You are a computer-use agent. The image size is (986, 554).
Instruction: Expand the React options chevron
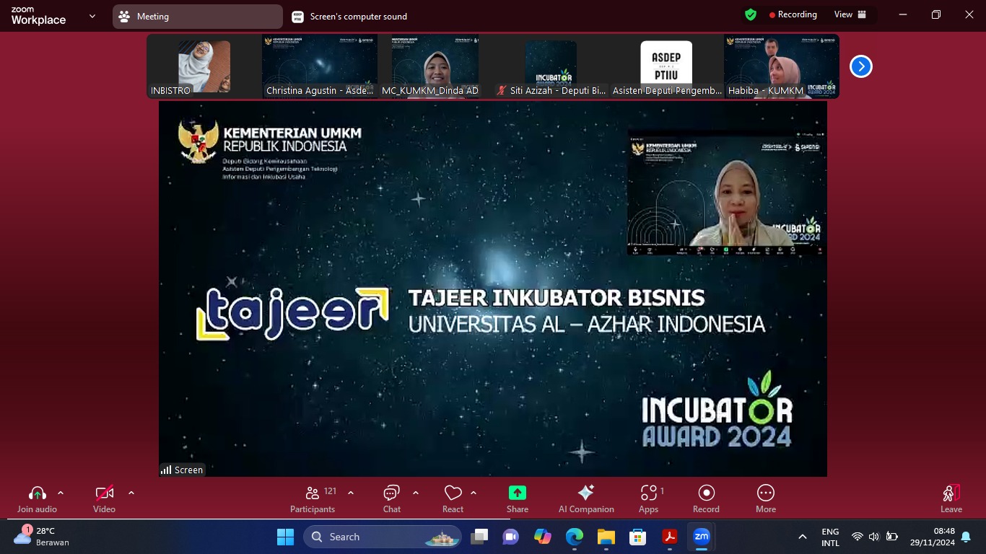[x=474, y=493]
